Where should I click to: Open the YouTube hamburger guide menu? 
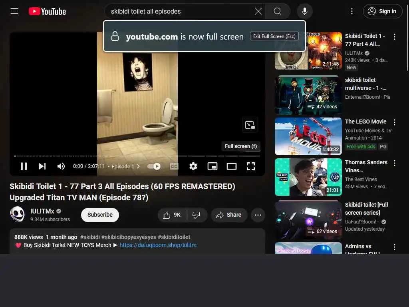click(x=14, y=11)
